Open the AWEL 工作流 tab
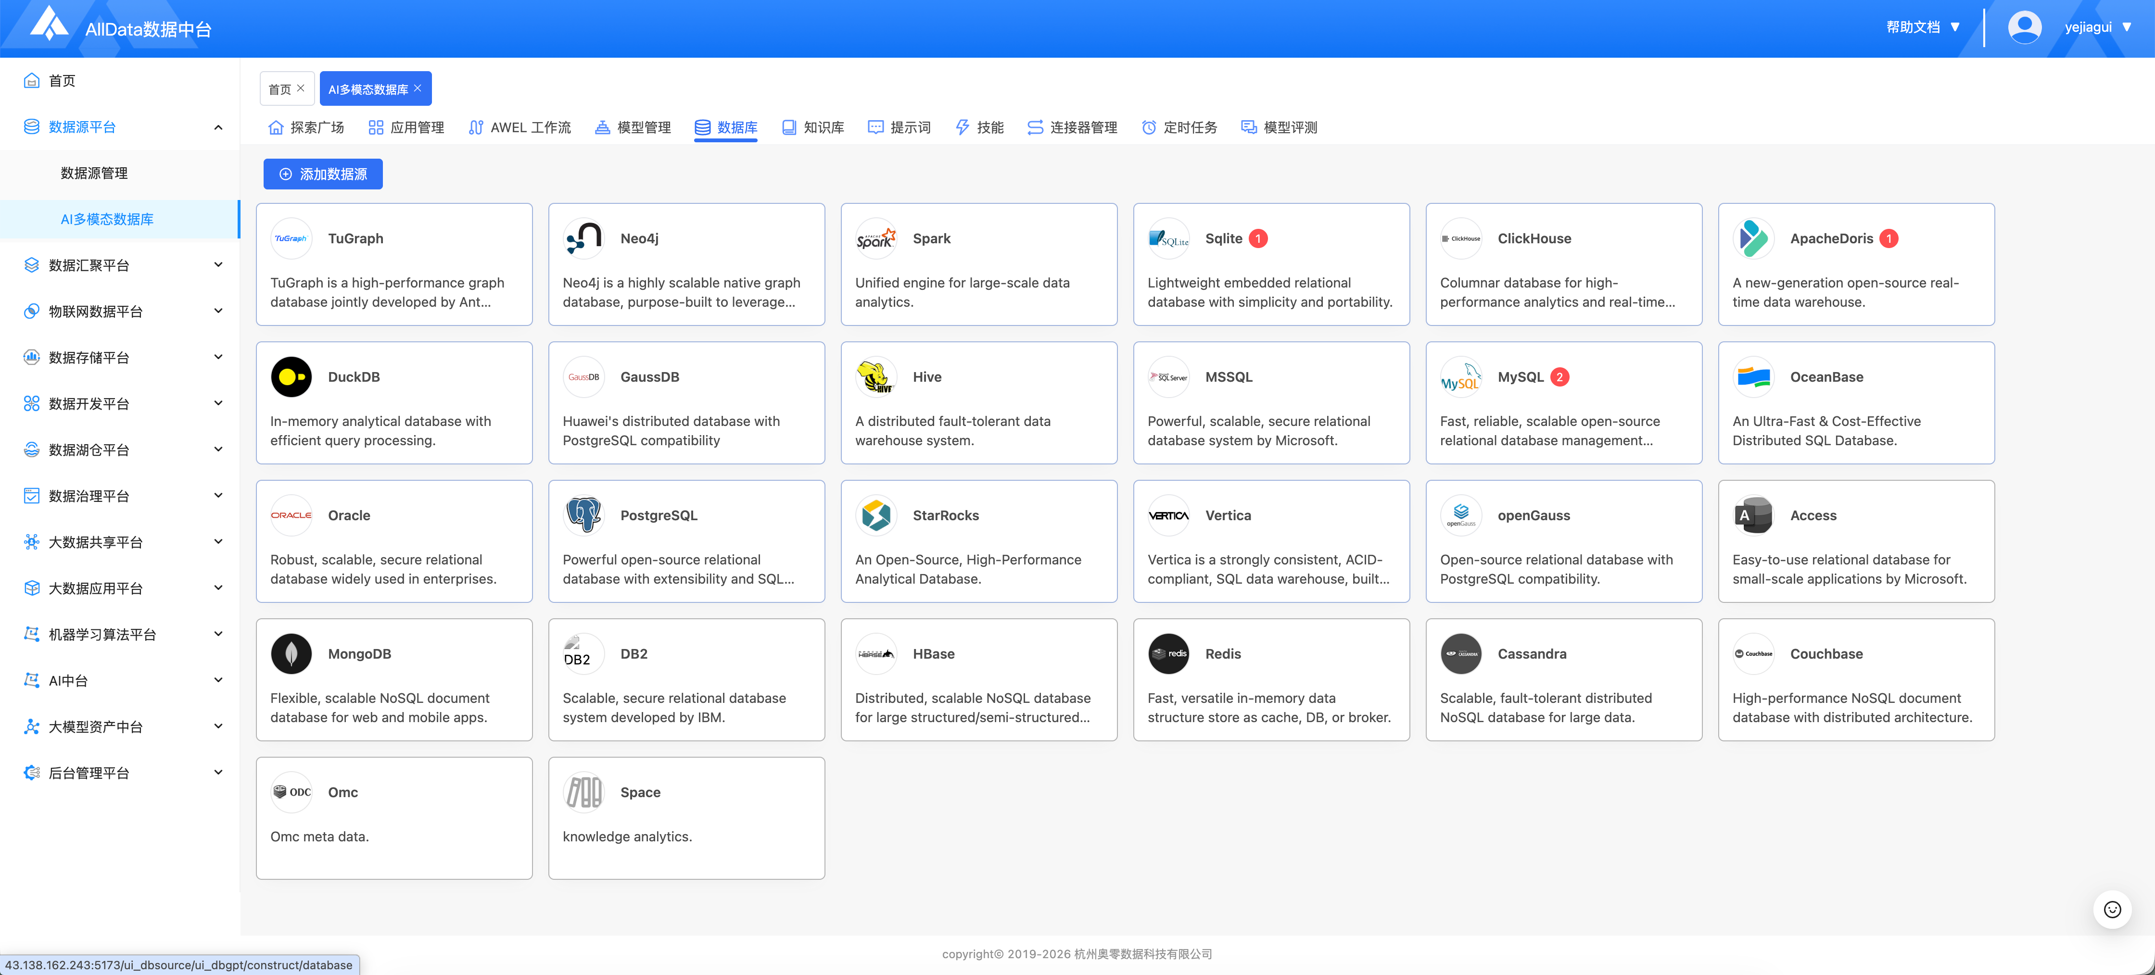Screen dimensions: 2155x975 pos(520,127)
